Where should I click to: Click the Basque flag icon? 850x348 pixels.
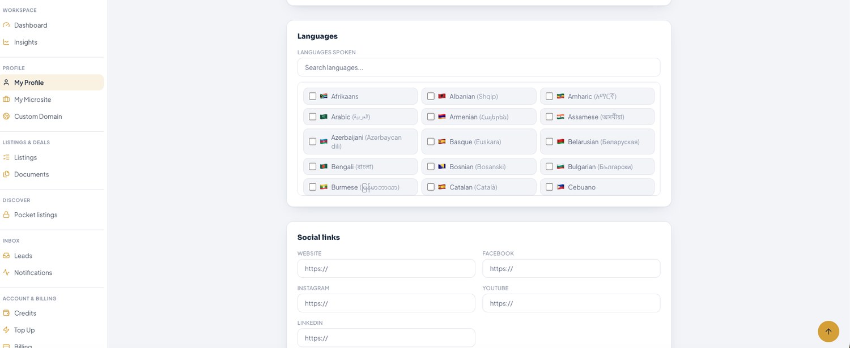(x=442, y=141)
